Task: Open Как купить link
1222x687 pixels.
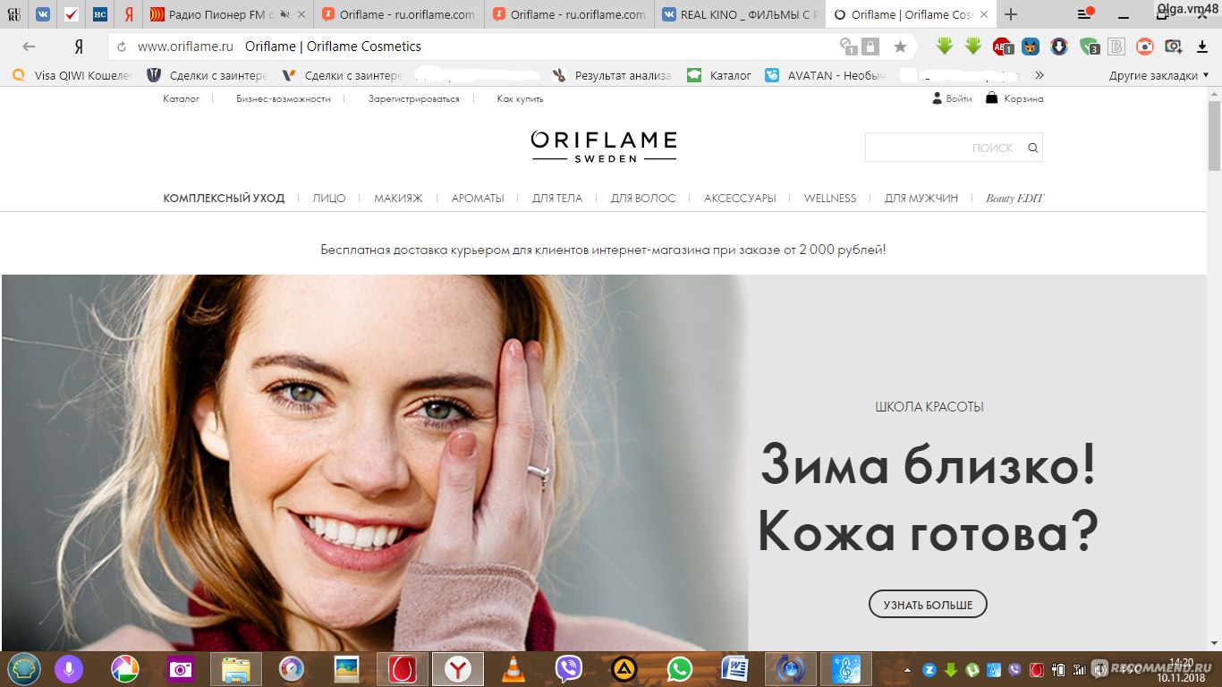Action: [x=520, y=98]
